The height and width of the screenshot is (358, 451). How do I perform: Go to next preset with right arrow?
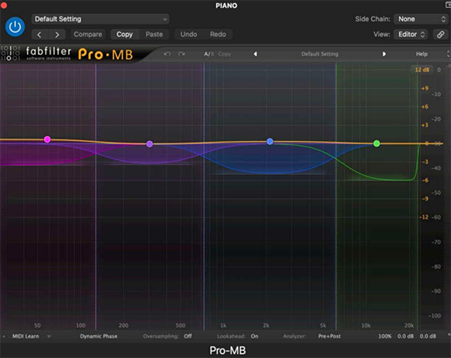point(57,35)
